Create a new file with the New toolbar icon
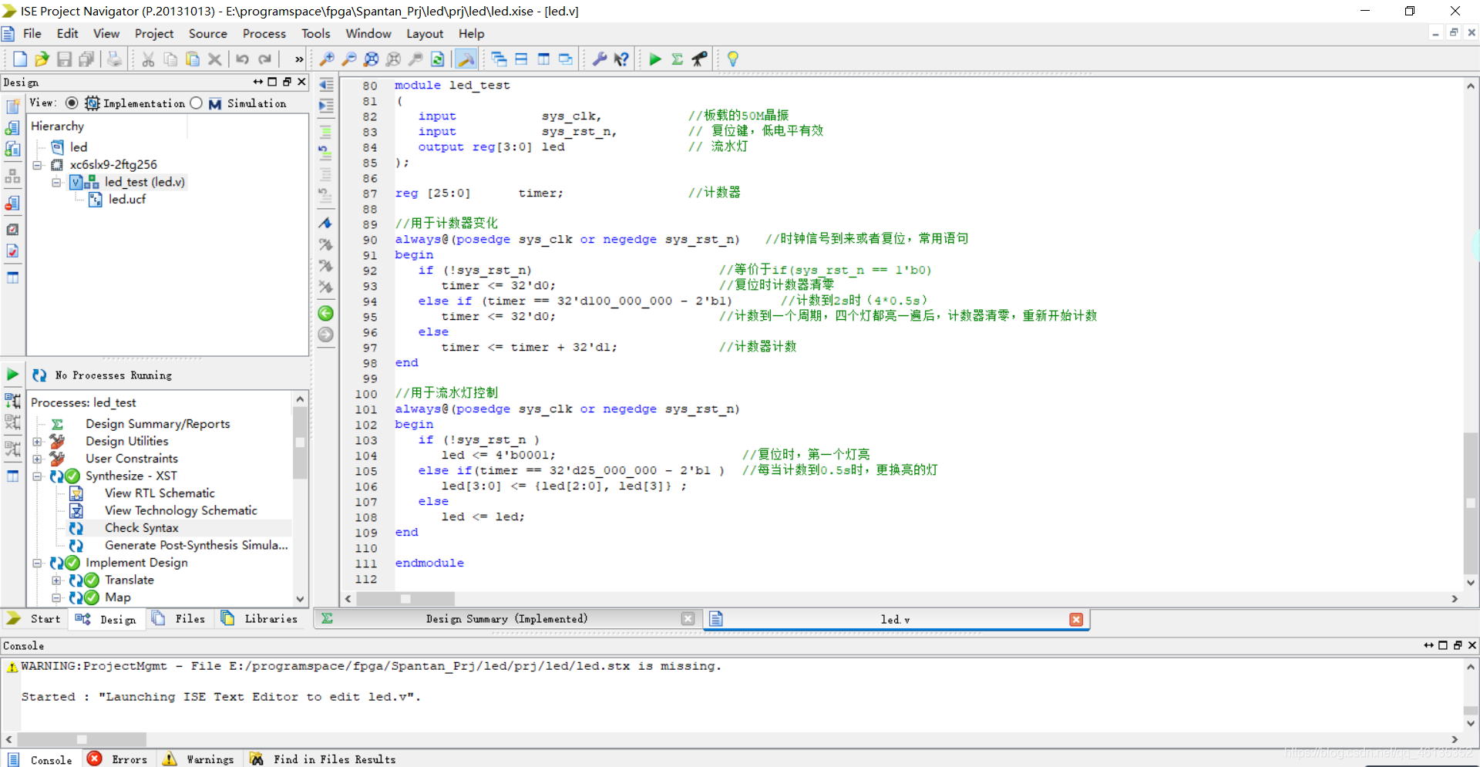 pos(20,59)
